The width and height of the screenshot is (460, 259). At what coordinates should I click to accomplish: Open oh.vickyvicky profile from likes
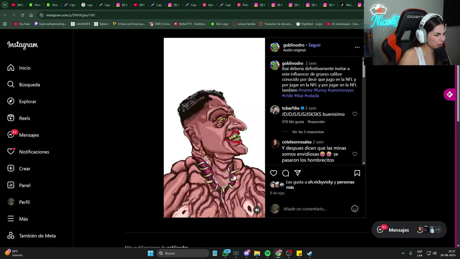coord(320,182)
